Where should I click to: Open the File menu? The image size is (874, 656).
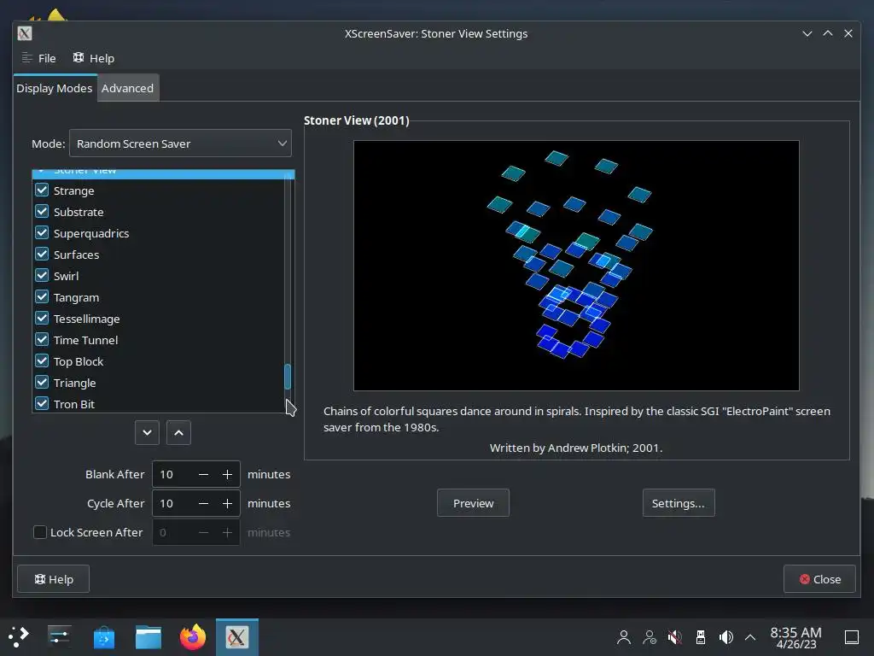[38, 58]
